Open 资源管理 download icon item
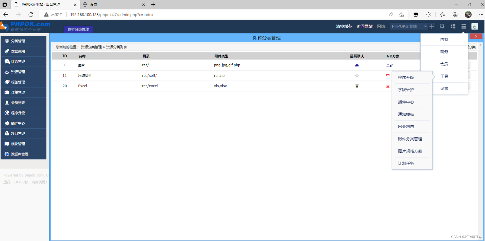Screen dimensions: 485x241 point(23,72)
